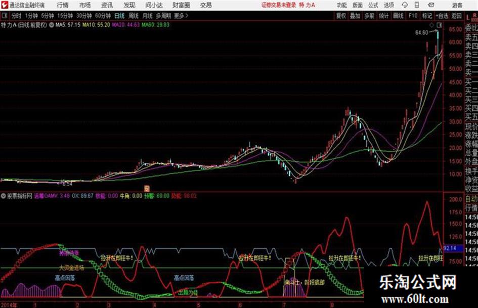
Task: Click the 2014年 timeline label
Action: (x=9, y=304)
